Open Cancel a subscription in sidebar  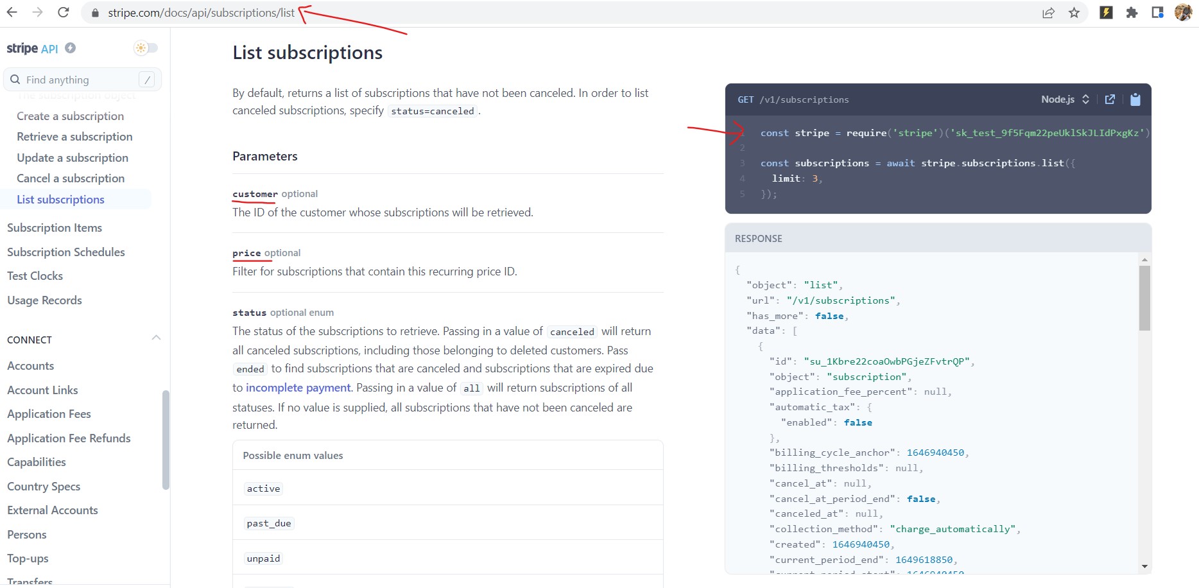pos(71,178)
